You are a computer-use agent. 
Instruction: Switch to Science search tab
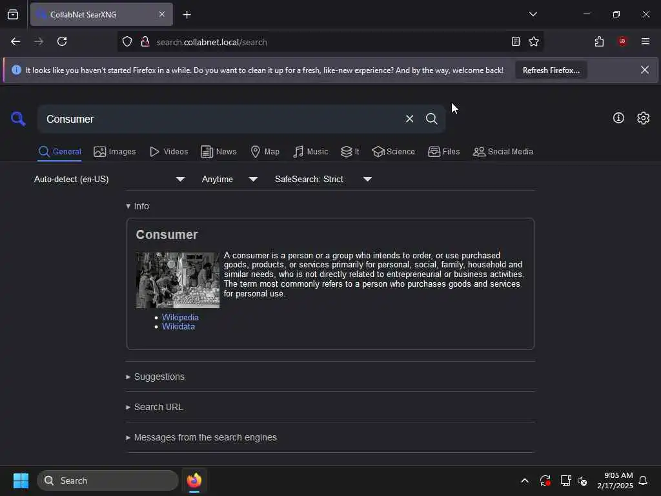pyautogui.click(x=393, y=152)
